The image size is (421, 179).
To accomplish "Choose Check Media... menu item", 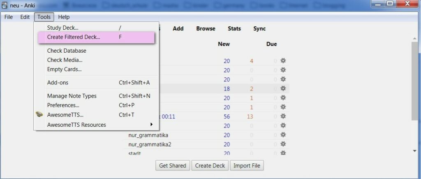I will click(96, 60).
